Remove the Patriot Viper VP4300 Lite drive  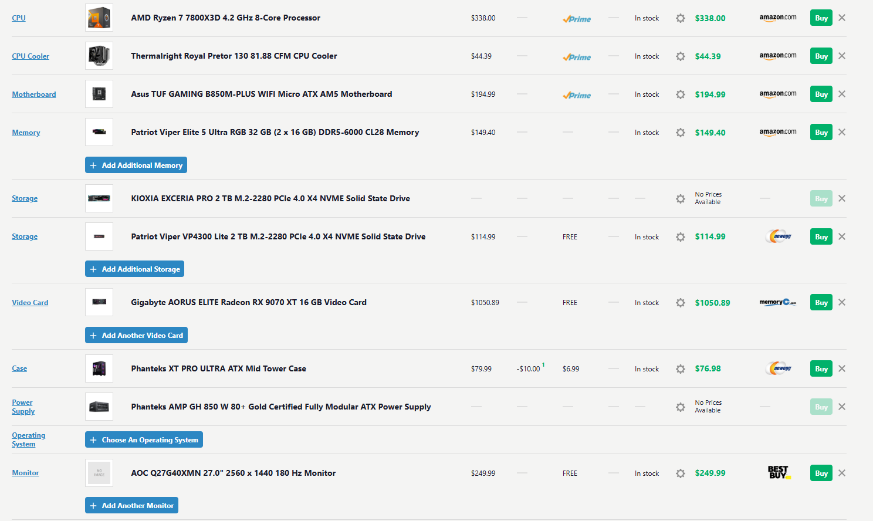(x=842, y=236)
